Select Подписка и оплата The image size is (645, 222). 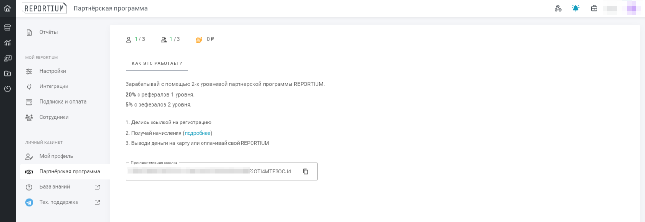point(63,102)
